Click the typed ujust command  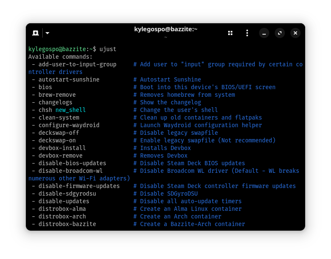click(108, 49)
